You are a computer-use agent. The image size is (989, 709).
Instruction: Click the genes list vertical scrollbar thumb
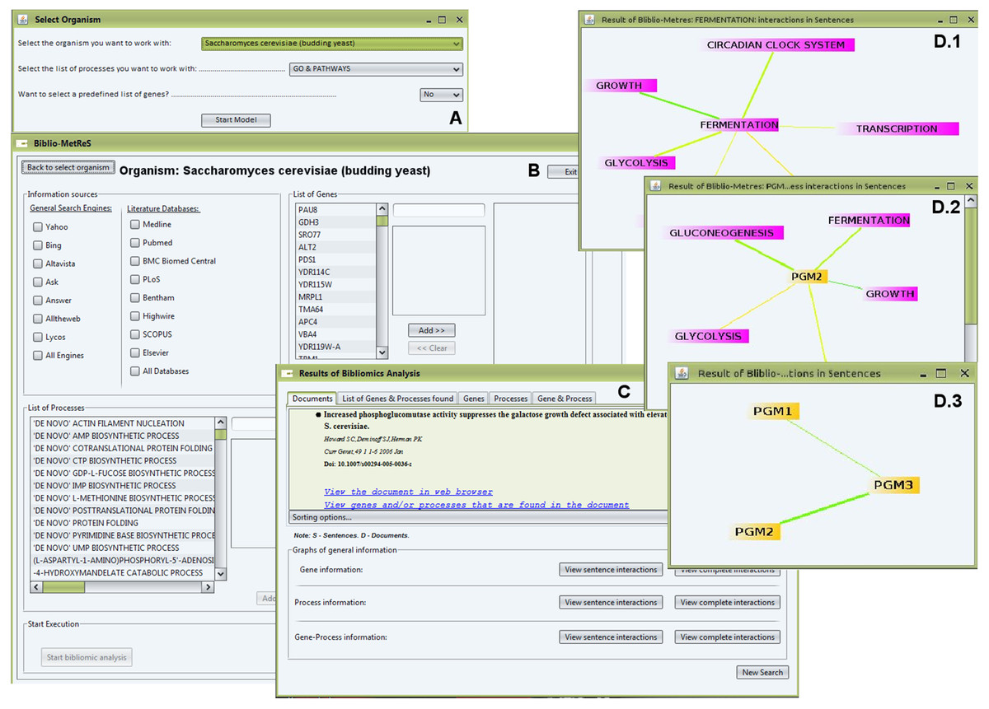[x=382, y=221]
